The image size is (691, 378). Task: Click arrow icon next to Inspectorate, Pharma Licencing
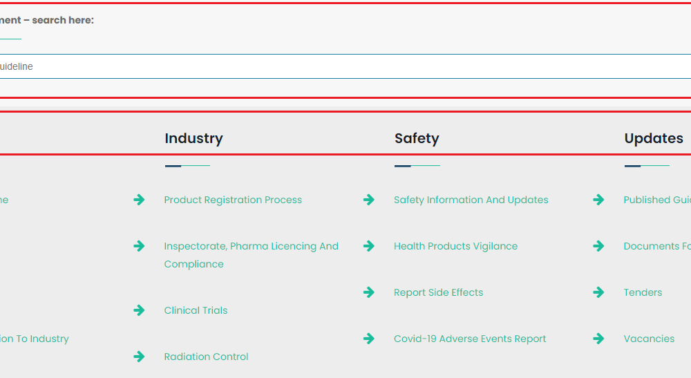(139, 246)
